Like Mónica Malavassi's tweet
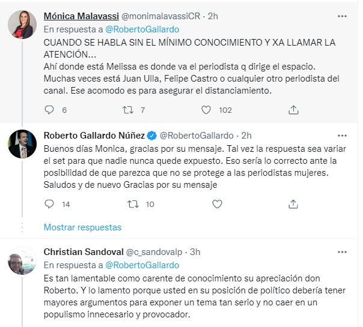This screenshot has height=327, width=363. point(206,110)
